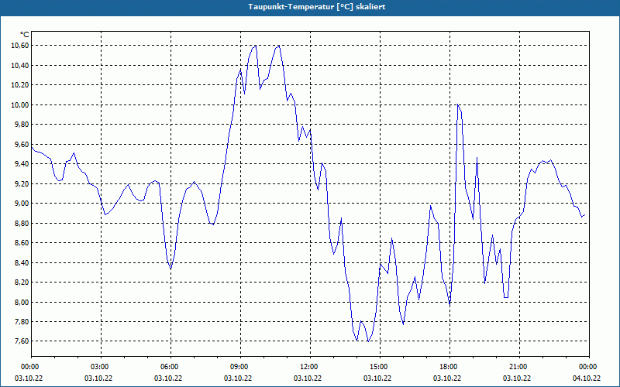The width and height of the screenshot is (620, 387).
Task: Click the '12:00' time label on the x-axis
Action: (310, 367)
